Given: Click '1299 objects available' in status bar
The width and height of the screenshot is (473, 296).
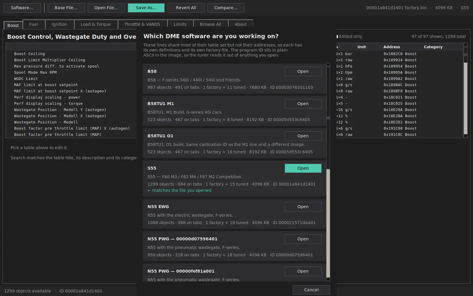Looking at the screenshot, I should 27,291.
